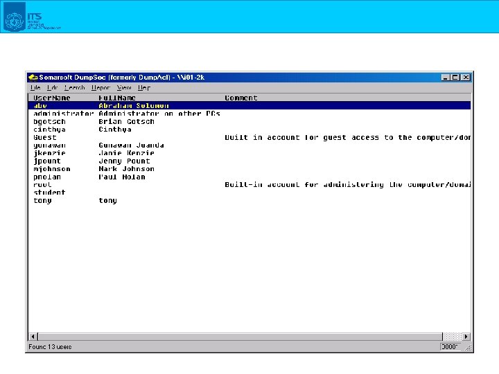Image resolution: width=499 pixels, height=374 pixels.
Task: Click the full name Gunawan Juanda
Action: point(131,145)
